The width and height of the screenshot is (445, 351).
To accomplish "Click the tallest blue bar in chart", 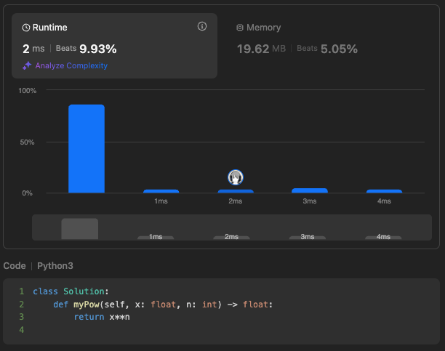I will (x=87, y=149).
